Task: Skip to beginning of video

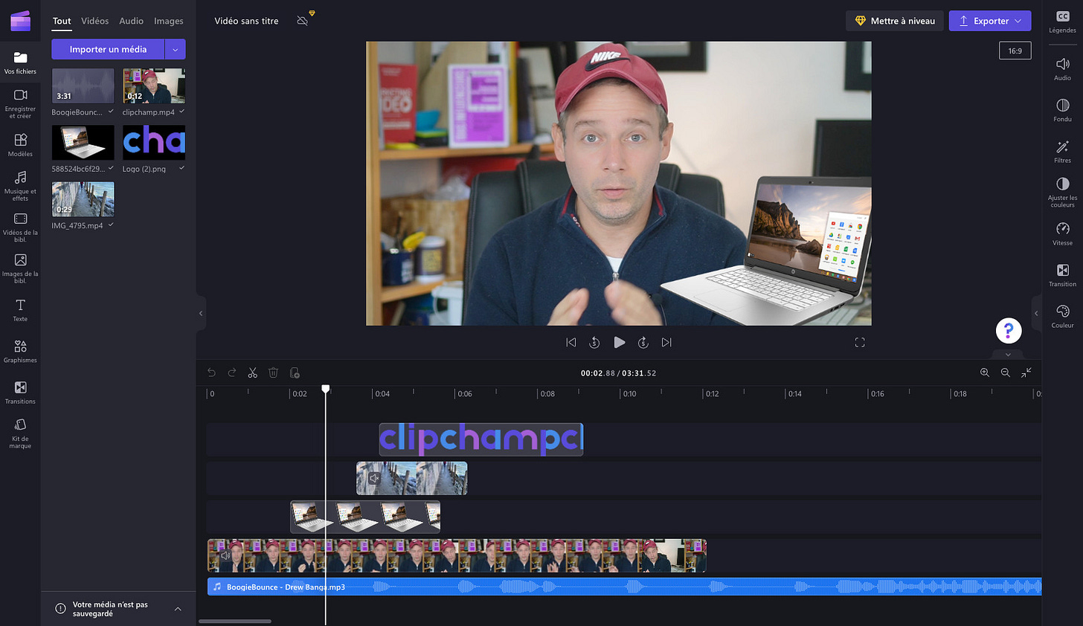Action: click(x=571, y=343)
